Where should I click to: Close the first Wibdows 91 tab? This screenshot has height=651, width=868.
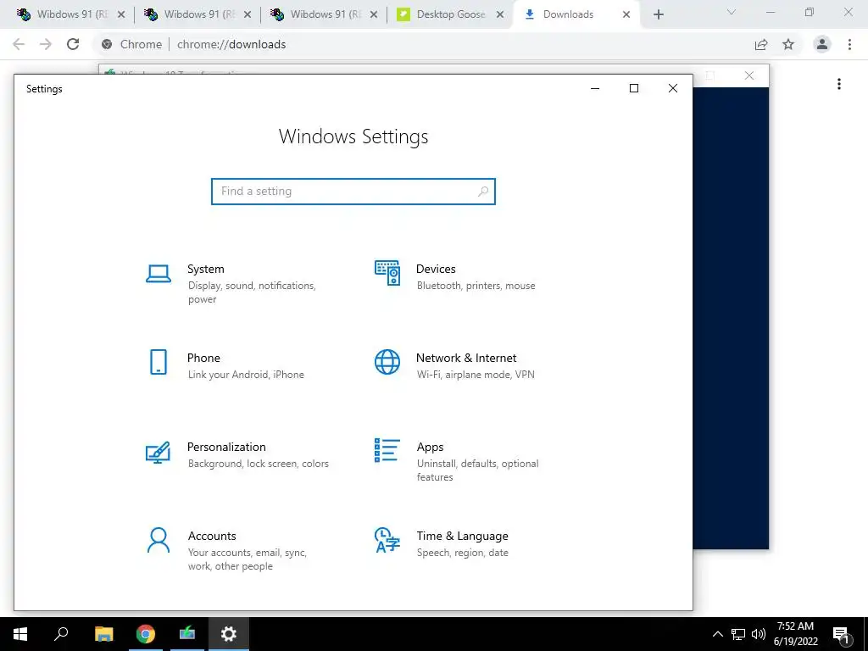point(121,14)
